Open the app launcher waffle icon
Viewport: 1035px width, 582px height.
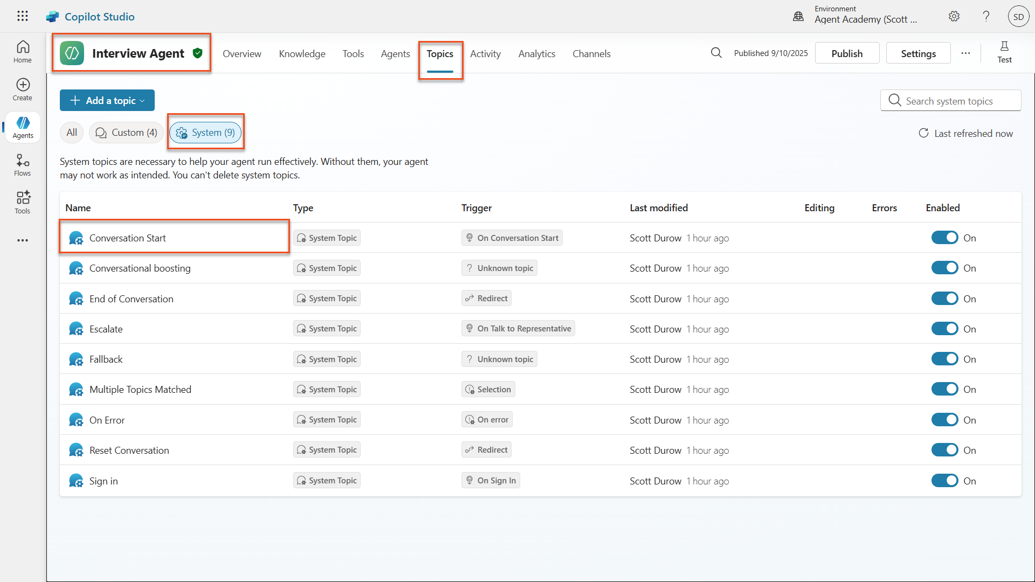tap(22, 16)
